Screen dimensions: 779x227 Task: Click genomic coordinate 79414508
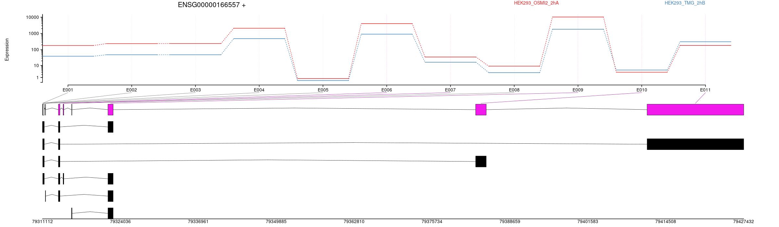pos(666,222)
